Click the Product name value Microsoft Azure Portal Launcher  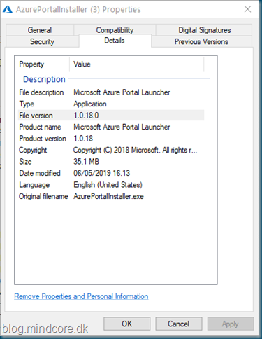point(122,127)
